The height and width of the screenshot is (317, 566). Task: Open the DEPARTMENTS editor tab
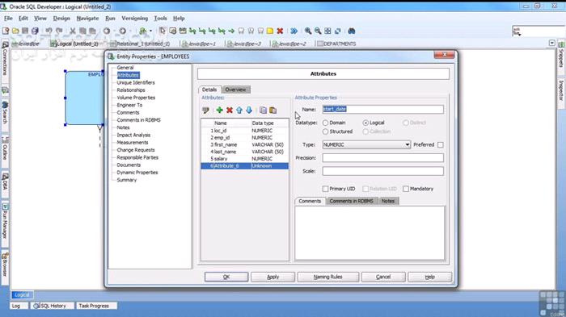tap(336, 44)
